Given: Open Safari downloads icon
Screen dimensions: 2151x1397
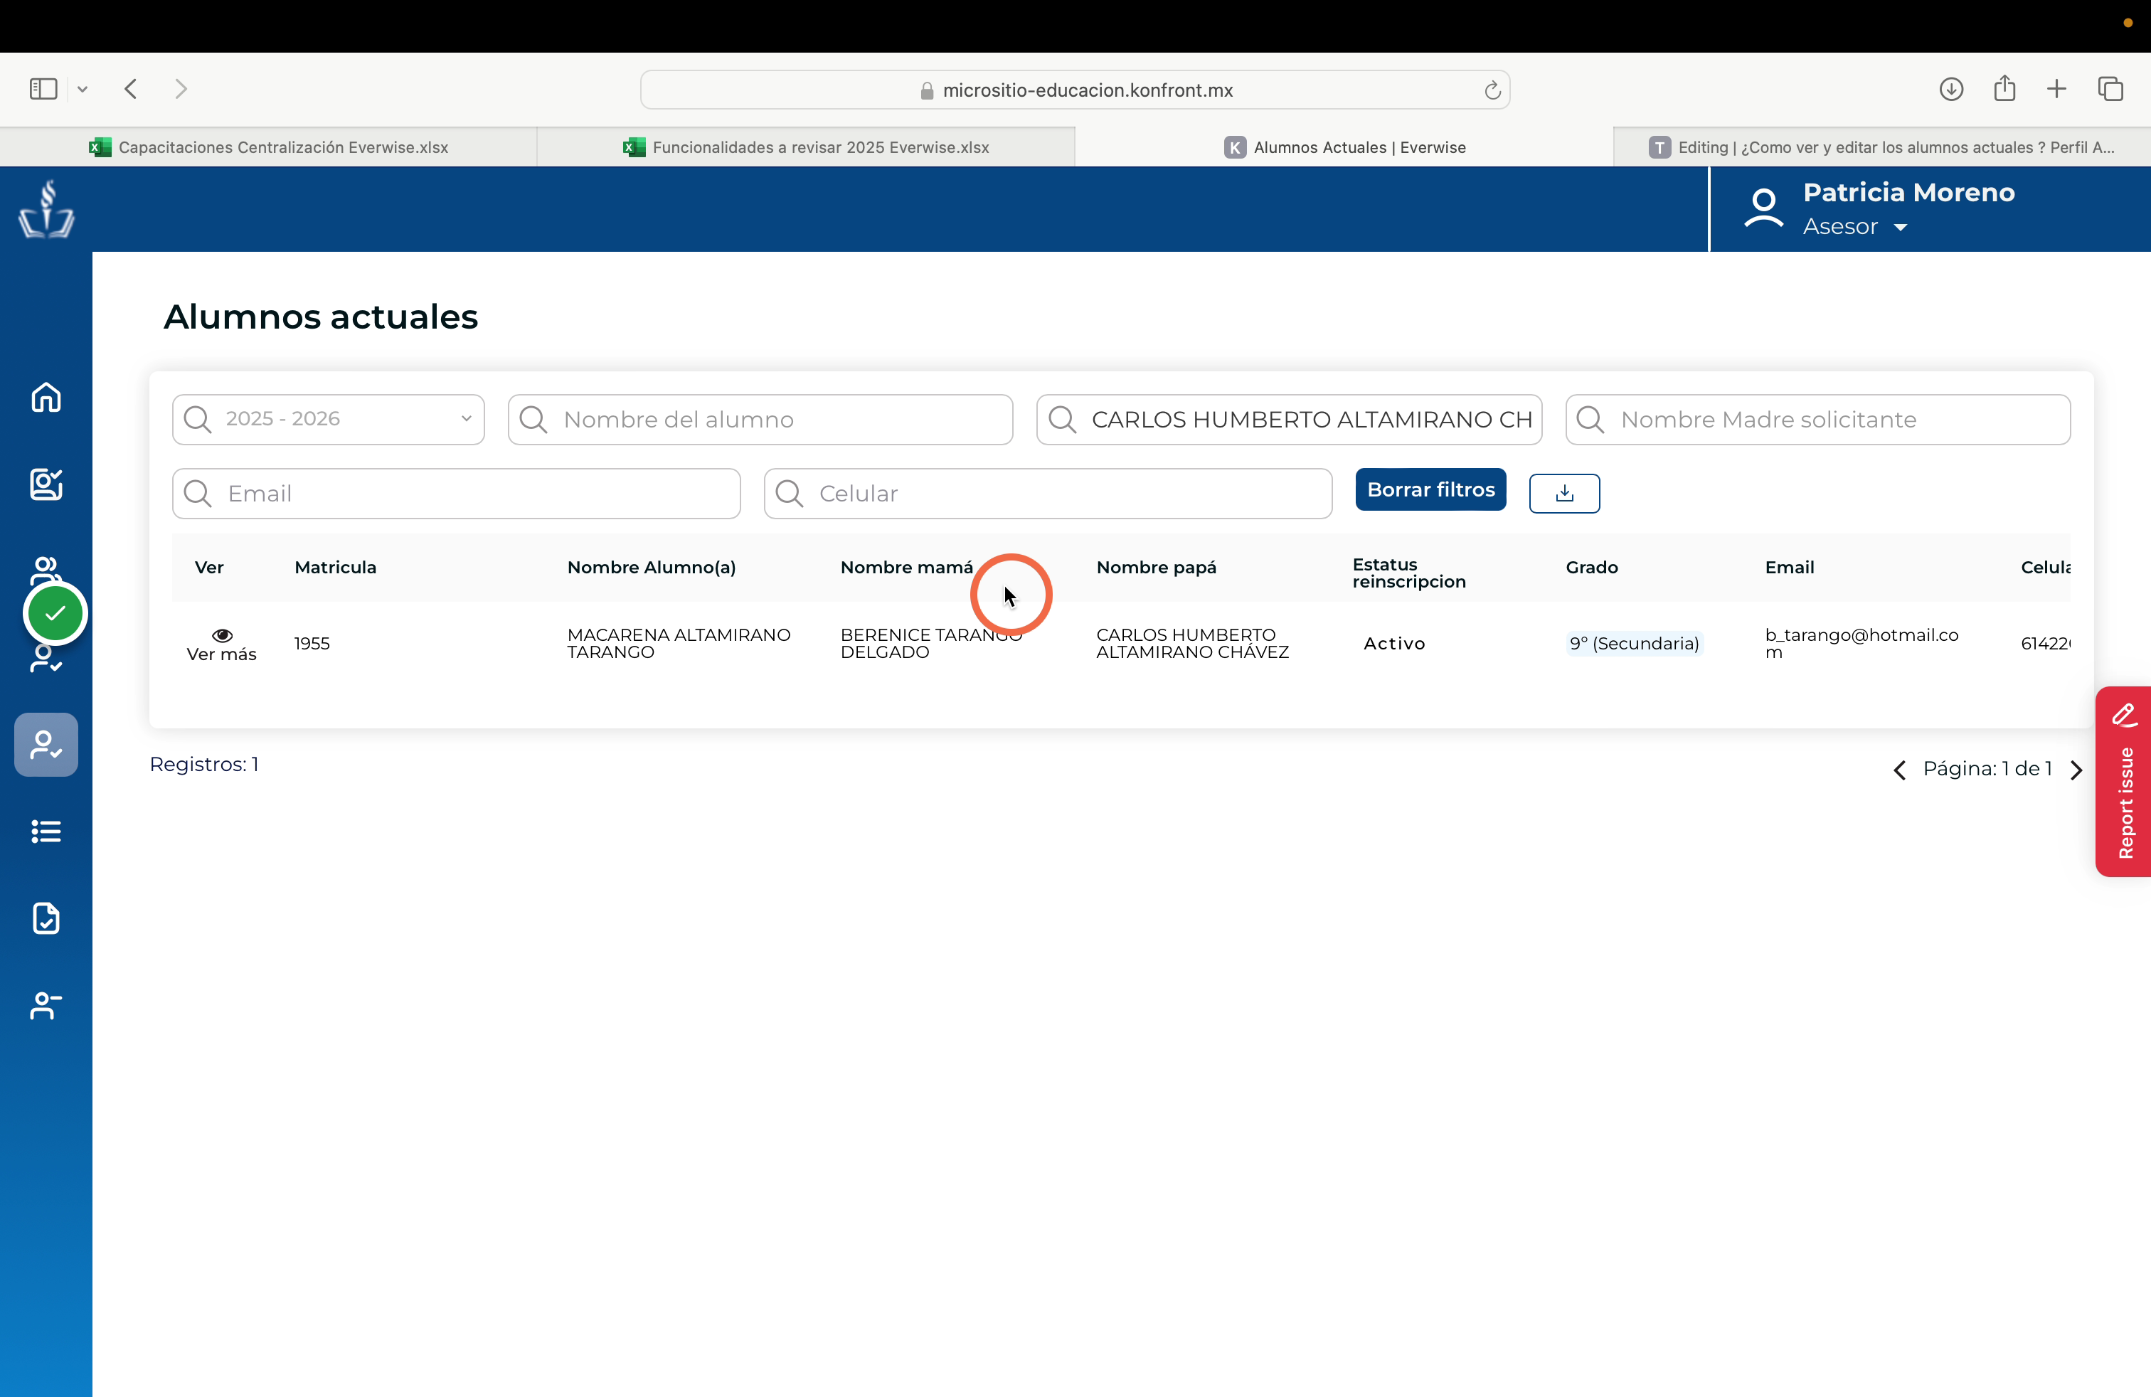Looking at the screenshot, I should (1951, 88).
